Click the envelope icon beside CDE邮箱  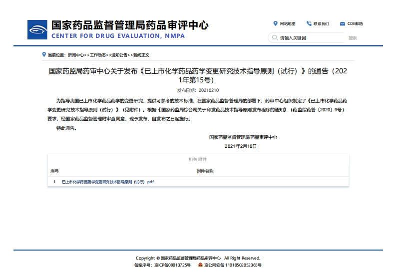pyautogui.click(x=343, y=23)
